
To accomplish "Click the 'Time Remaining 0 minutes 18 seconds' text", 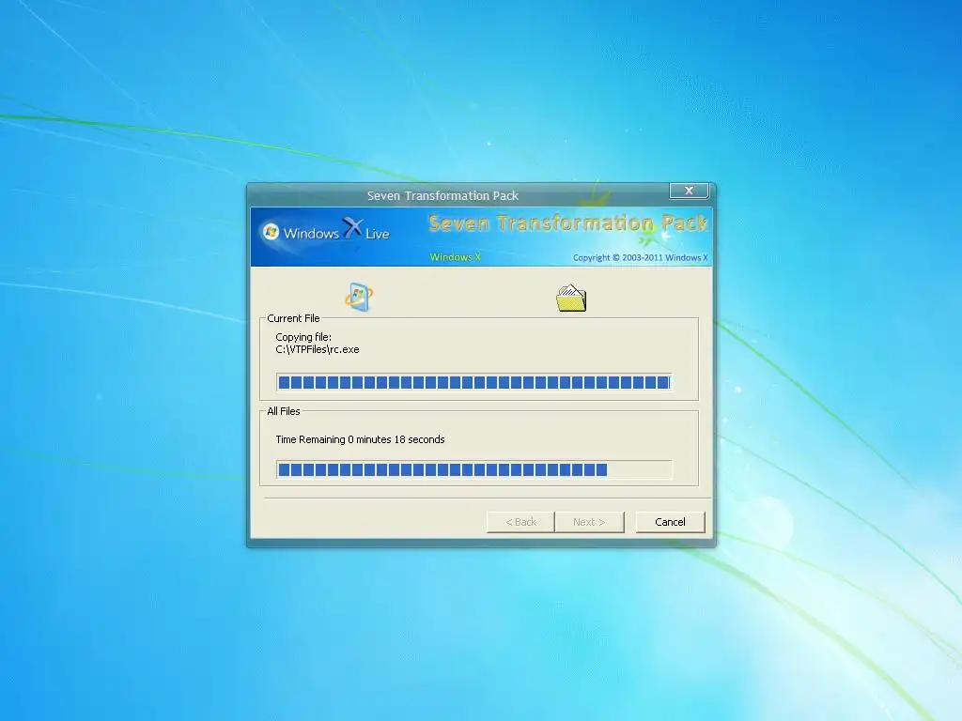I will click(x=360, y=439).
